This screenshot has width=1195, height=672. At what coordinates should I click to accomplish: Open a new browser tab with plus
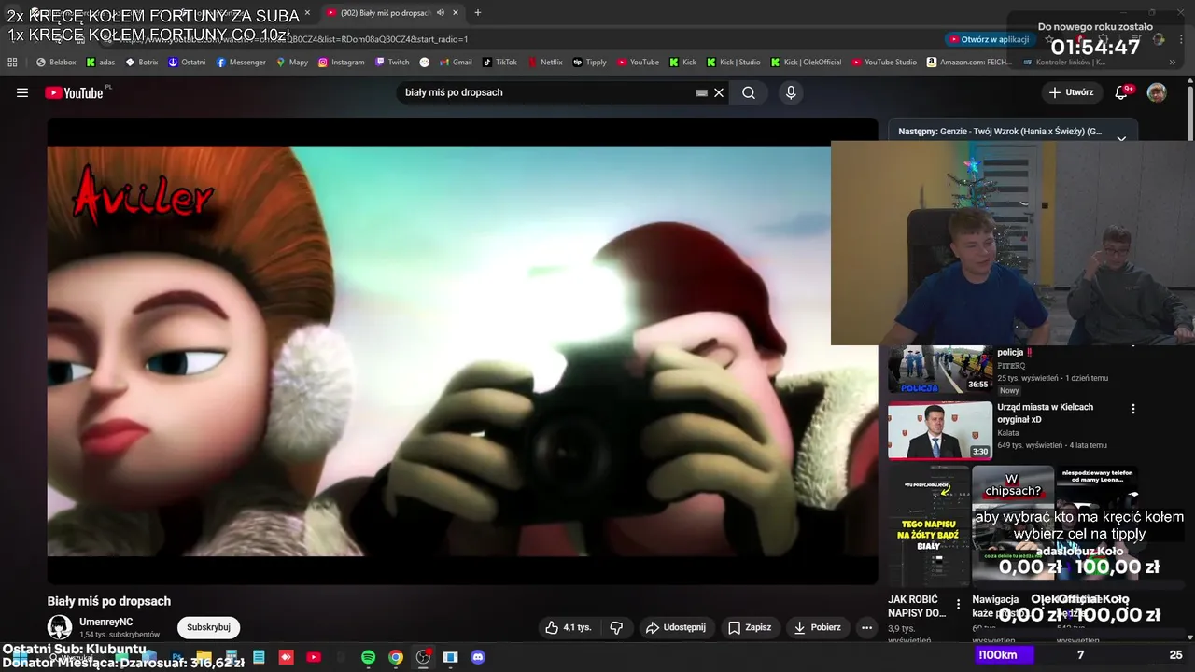(478, 13)
